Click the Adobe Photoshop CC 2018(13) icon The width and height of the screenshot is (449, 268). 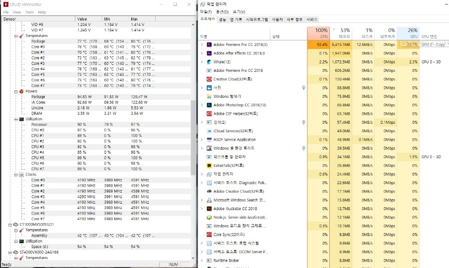click(x=209, y=105)
